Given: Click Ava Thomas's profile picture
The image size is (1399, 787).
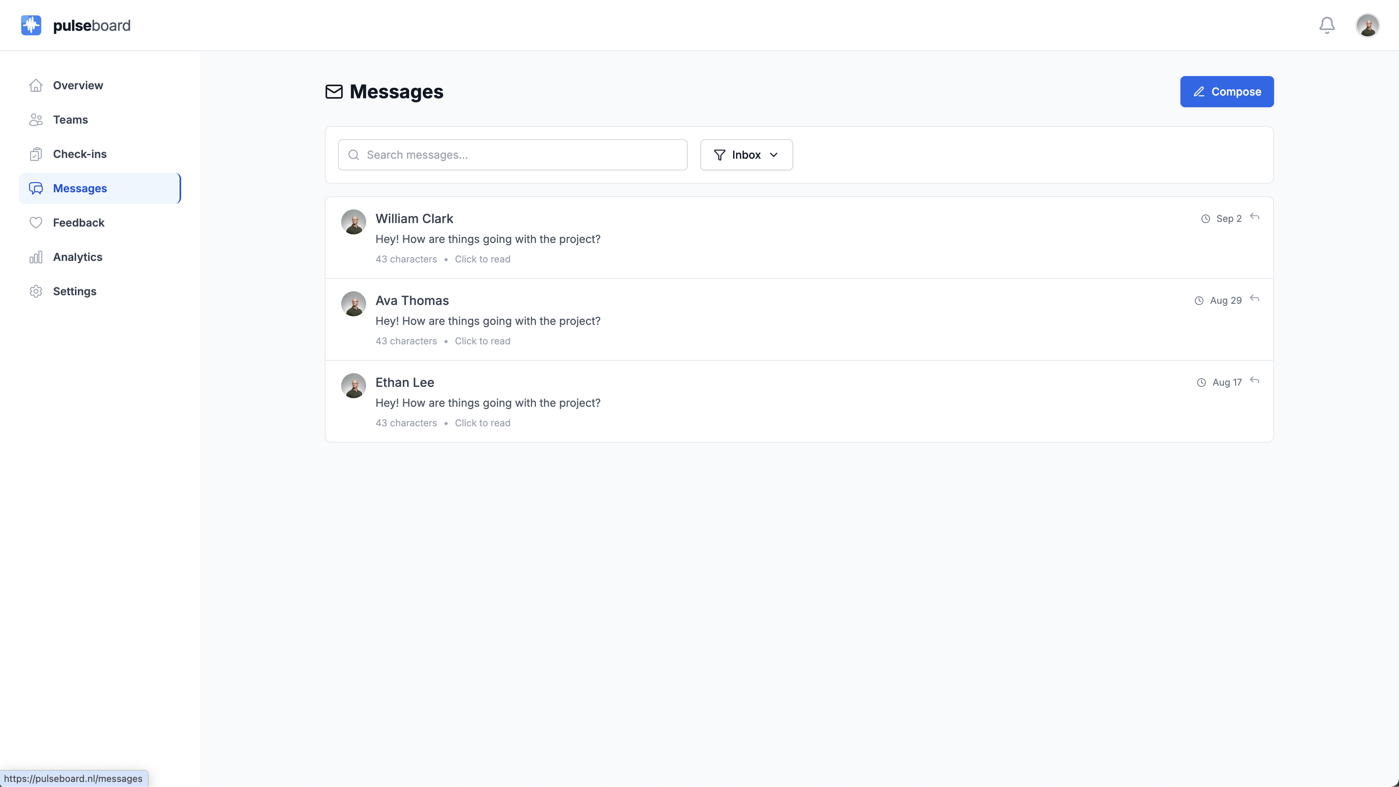Looking at the screenshot, I should pos(354,303).
